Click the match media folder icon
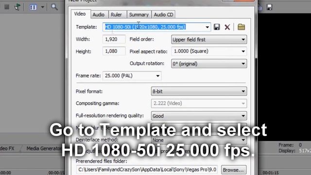 tap(241, 27)
